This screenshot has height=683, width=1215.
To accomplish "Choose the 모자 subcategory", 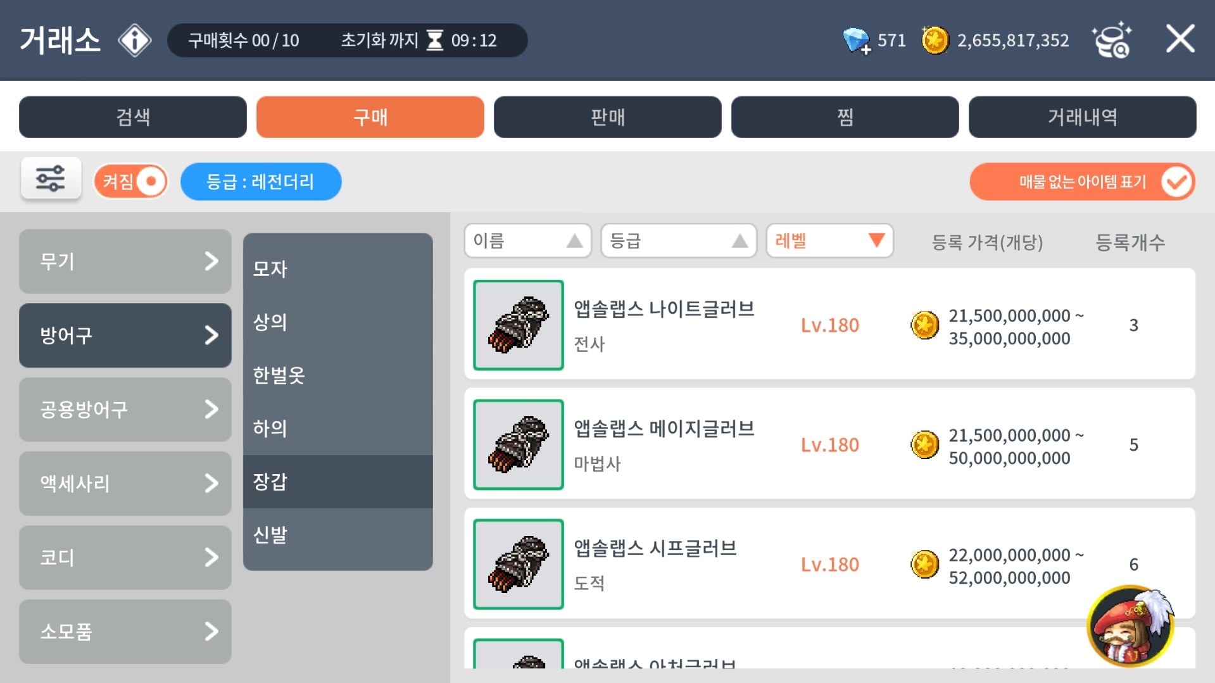I will (337, 268).
